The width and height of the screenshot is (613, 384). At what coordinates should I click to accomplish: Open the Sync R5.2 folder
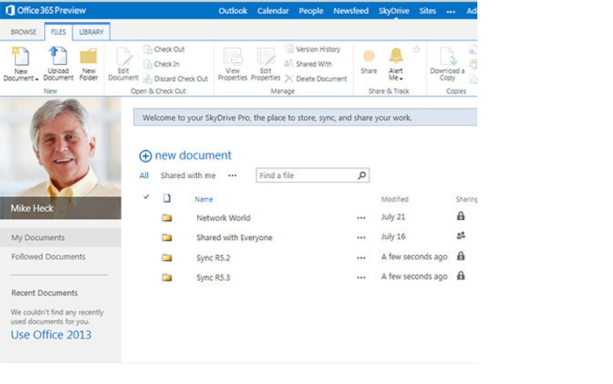pyautogui.click(x=213, y=258)
